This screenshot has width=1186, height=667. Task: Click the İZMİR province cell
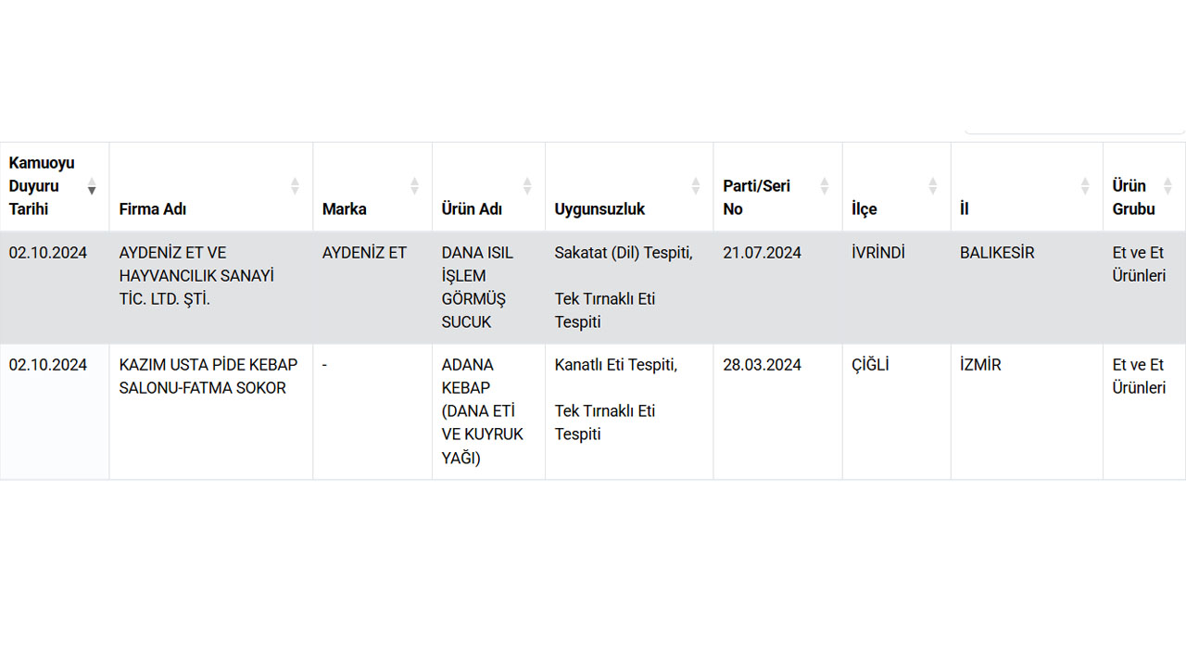(x=1027, y=411)
